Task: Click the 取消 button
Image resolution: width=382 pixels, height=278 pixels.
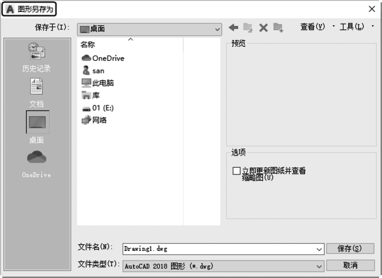Action: click(x=350, y=265)
